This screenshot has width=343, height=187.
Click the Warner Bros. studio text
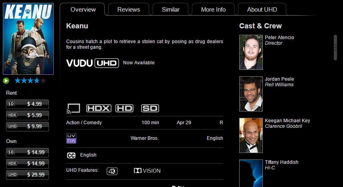coord(145,138)
